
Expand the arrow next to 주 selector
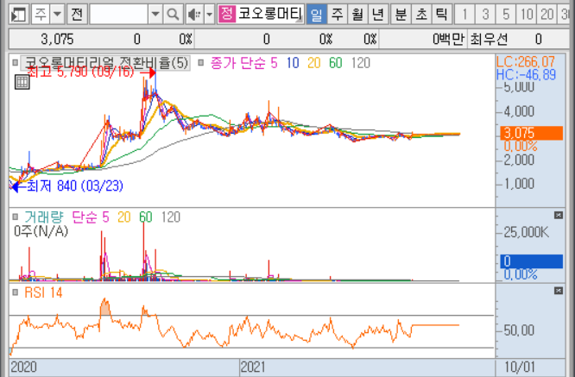tap(58, 15)
